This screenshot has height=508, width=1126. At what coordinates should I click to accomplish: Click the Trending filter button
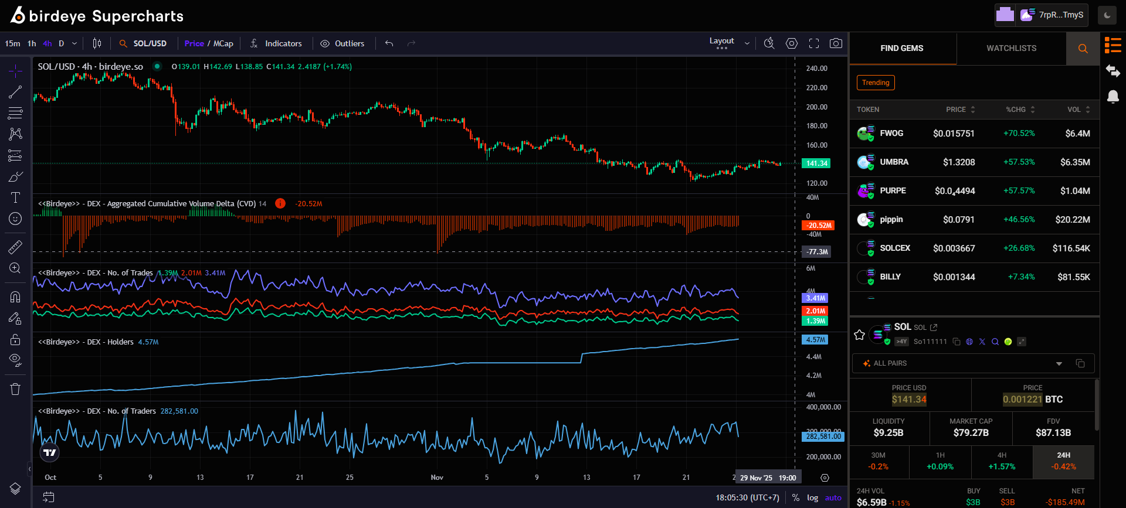pos(876,83)
